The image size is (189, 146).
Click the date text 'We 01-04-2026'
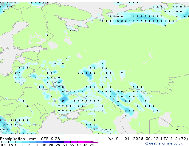(x=126, y=139)
